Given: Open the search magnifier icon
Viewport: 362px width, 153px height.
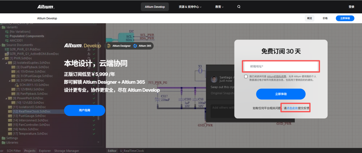Looking at the screenshot, I should [239, 7].
